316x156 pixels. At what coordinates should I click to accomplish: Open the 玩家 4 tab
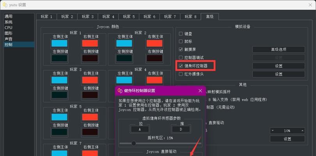108,17
